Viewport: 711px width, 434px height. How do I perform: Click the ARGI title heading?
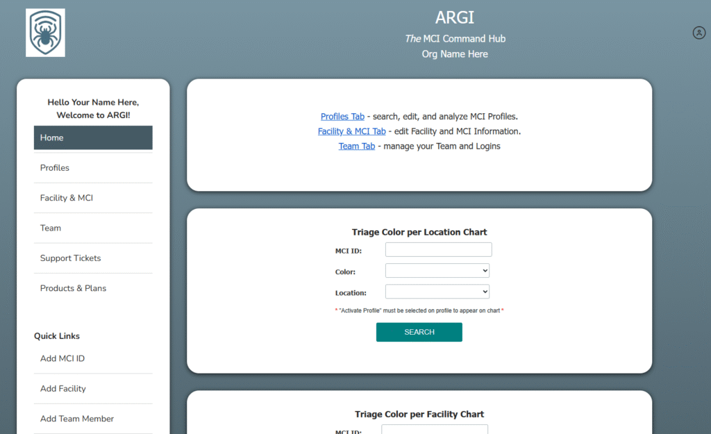[x=455, y=18]
